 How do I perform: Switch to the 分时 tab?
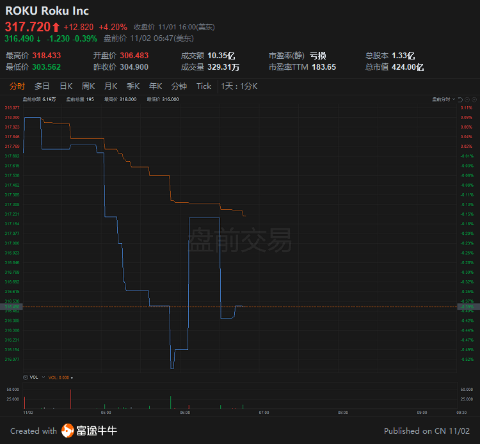pyautogui.click(x=17, y=86)
